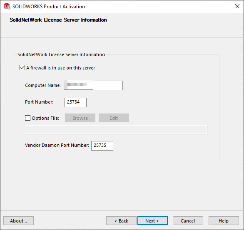The image size is (244, 230).
Task: Click the Computer Name field
Action: tap(93, 85)
